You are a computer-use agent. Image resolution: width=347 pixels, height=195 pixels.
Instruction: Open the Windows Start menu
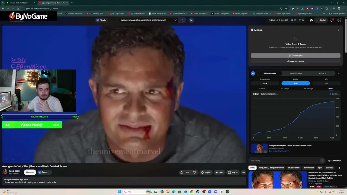120,192
